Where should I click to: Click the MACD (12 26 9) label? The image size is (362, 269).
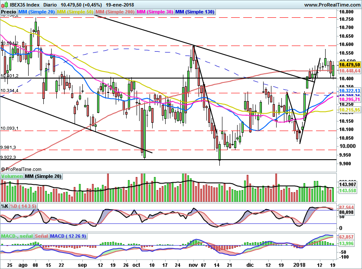(x=68, y=236)
